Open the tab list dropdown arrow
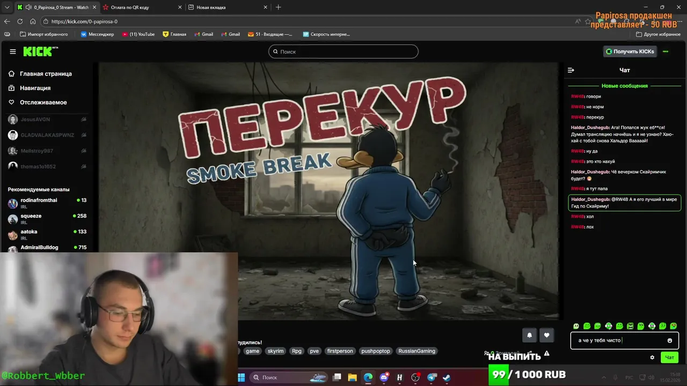 pos(6,8)
